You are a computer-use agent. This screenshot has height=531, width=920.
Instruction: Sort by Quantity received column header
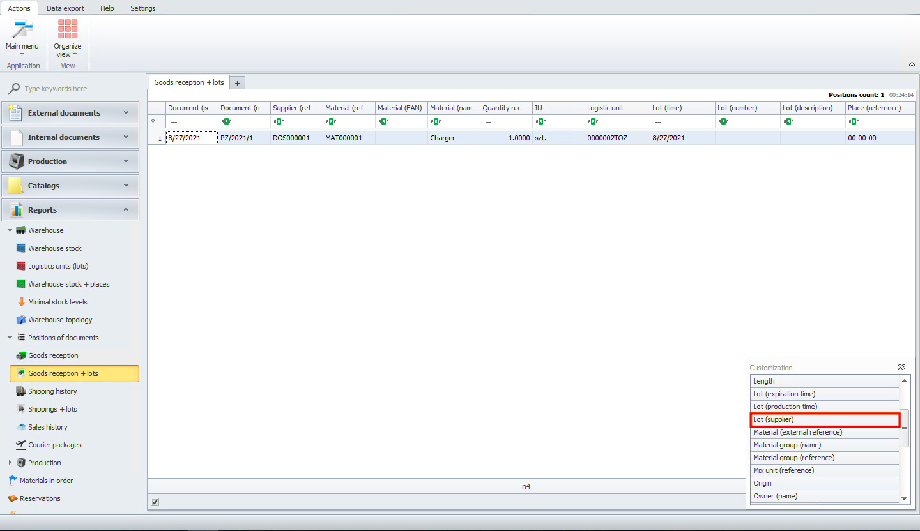pyautogui.click(x=506, y=108)
